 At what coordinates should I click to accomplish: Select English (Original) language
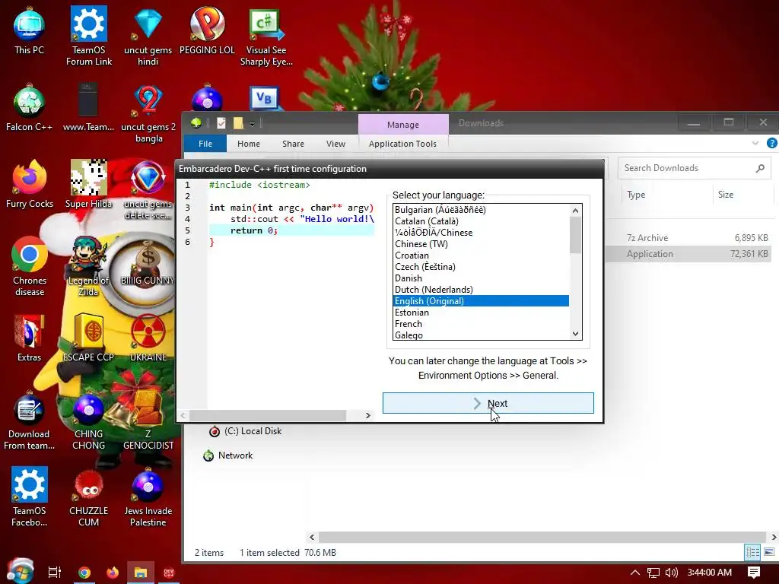(481, 301)
